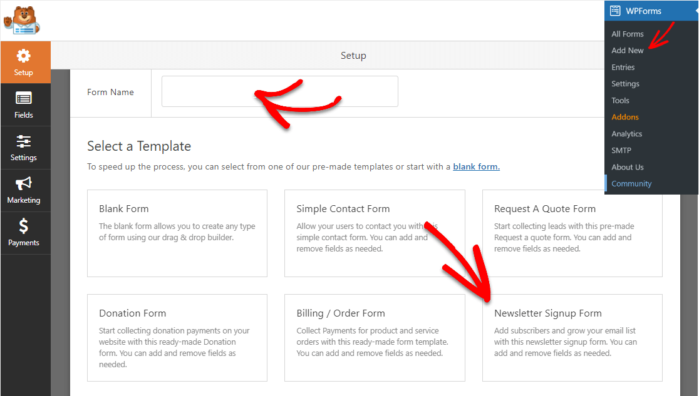Screen dimensions: 699x396
Task: Click the Simple Contact Form description text
Action: click(367, 238)
